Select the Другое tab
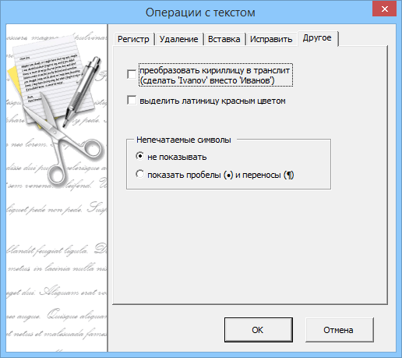 [x=317, y=38]
